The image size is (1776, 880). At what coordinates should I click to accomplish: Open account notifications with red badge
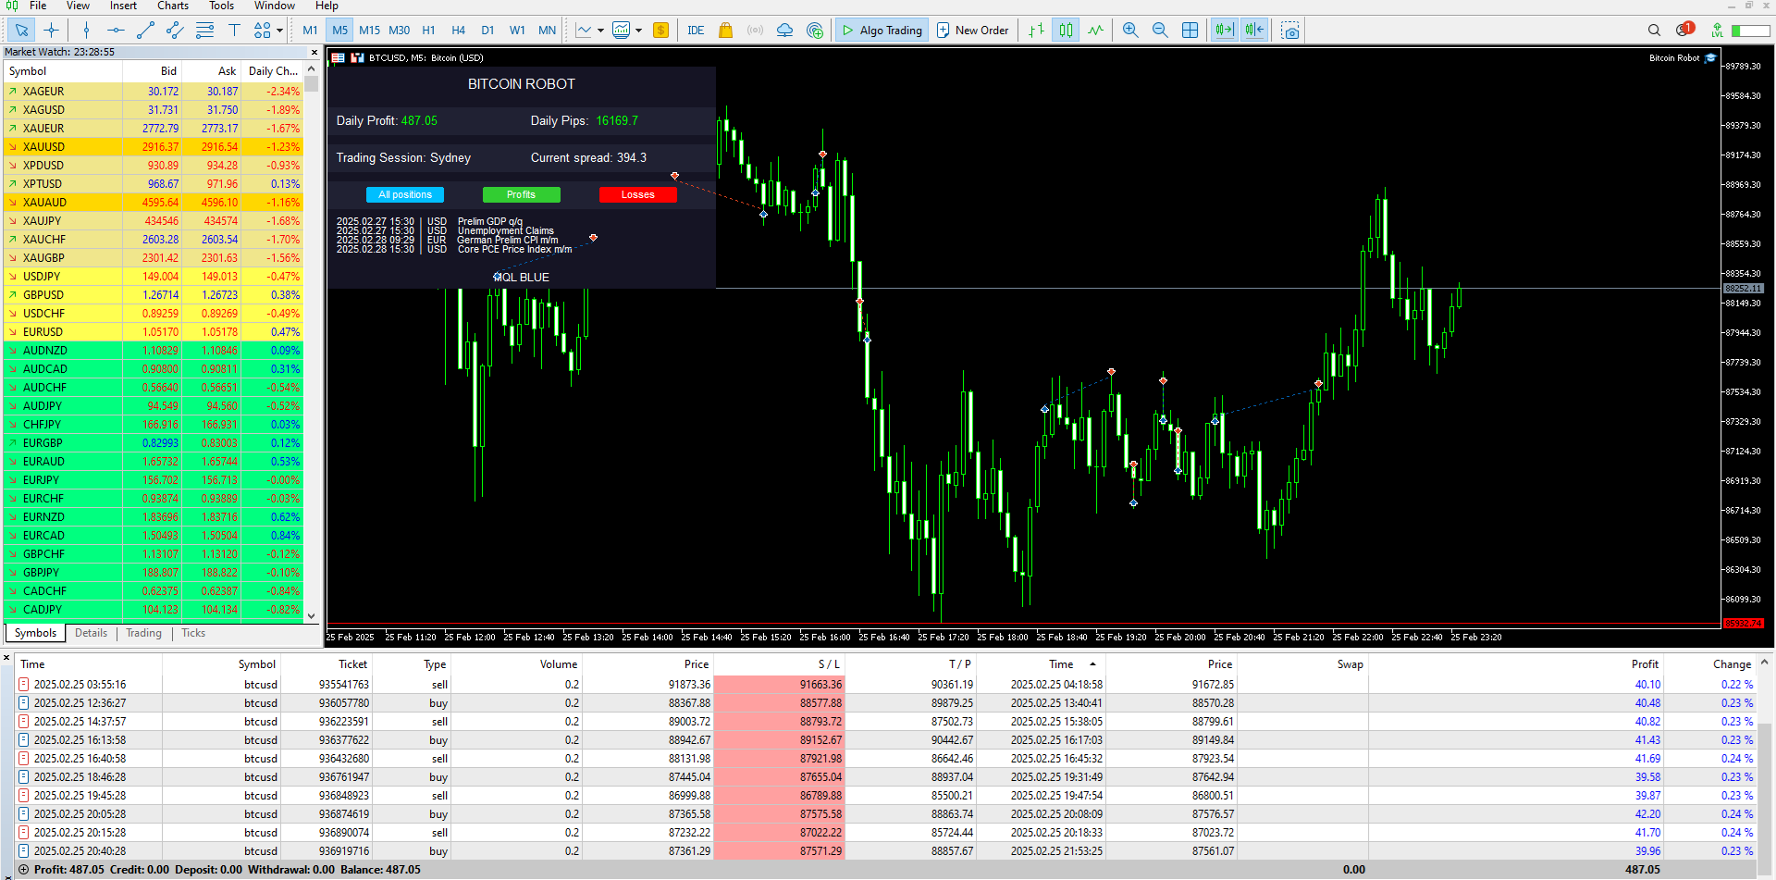coord(1684,30)
